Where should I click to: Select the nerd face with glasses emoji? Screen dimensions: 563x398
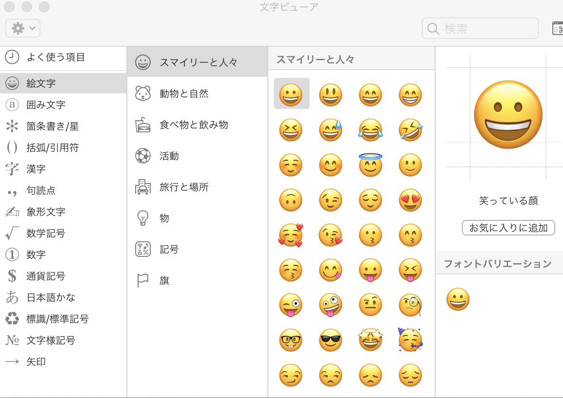click(291, 340)
